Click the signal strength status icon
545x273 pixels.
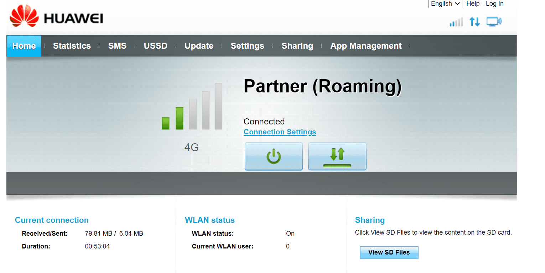(x=456, y=22)
